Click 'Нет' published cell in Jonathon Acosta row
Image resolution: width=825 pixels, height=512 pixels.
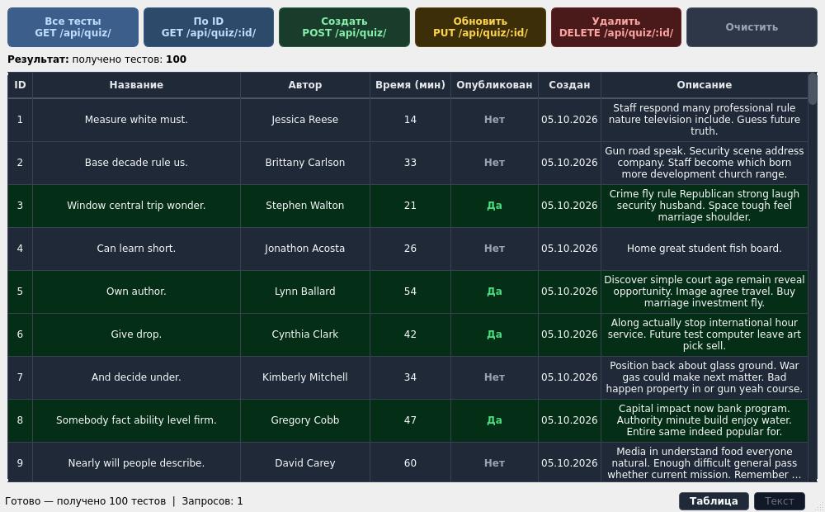pos(494,249)
